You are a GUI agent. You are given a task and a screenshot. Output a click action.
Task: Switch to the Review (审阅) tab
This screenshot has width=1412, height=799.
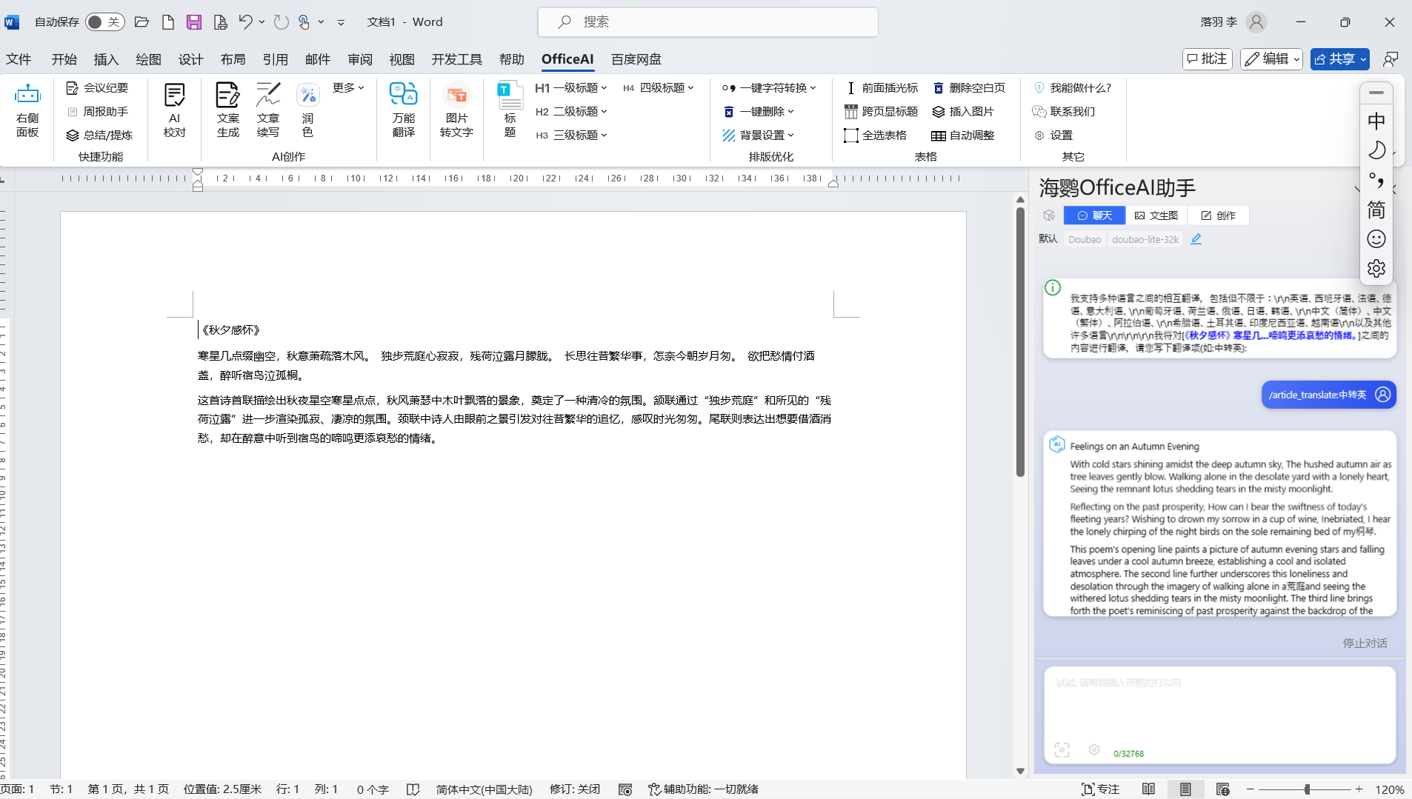click(360, 59)
